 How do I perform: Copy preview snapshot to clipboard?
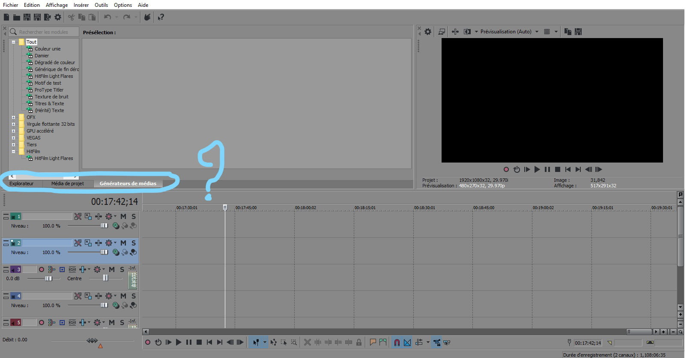point(568,32)
